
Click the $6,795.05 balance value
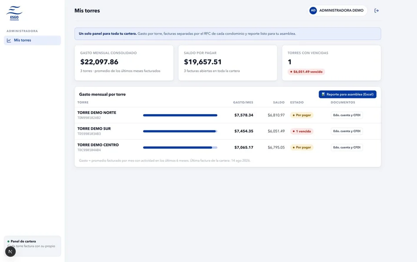[276, 147]
